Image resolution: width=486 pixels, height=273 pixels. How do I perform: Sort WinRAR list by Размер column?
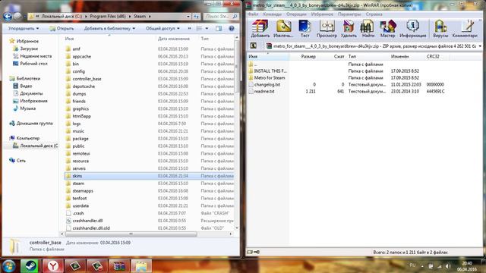click(303, 56)
